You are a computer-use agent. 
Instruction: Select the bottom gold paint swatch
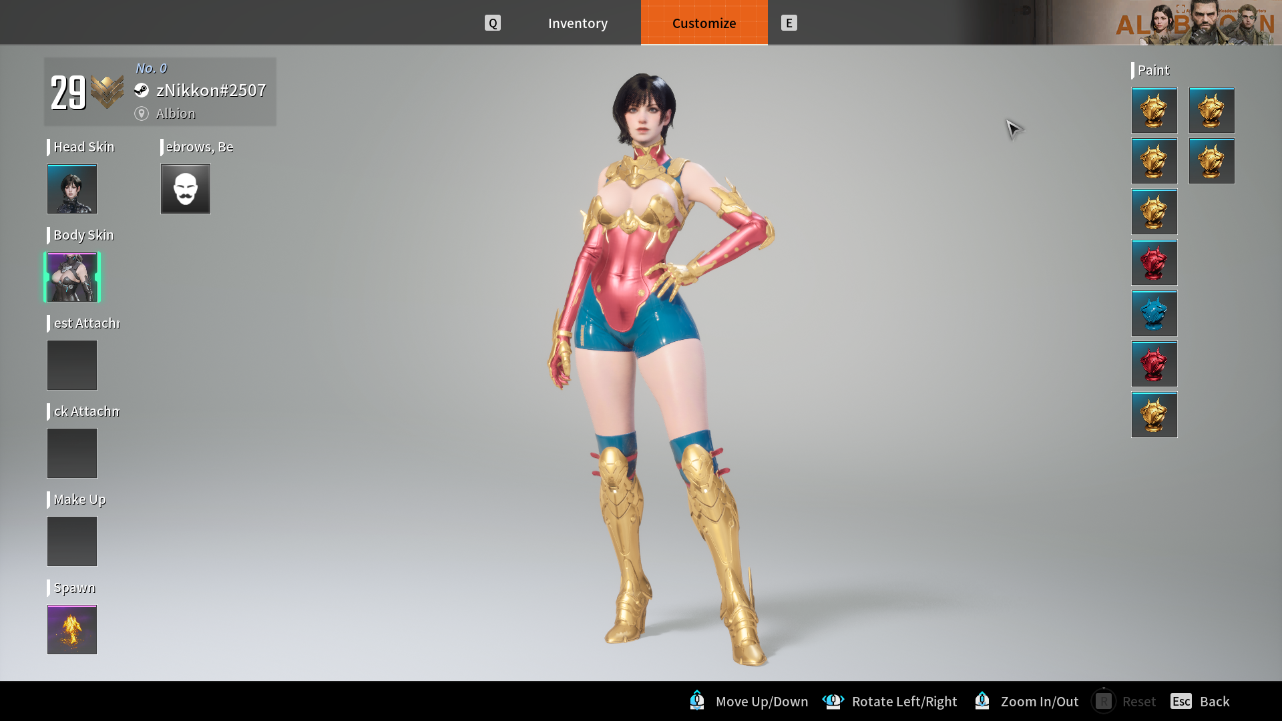pos(1154,415)
